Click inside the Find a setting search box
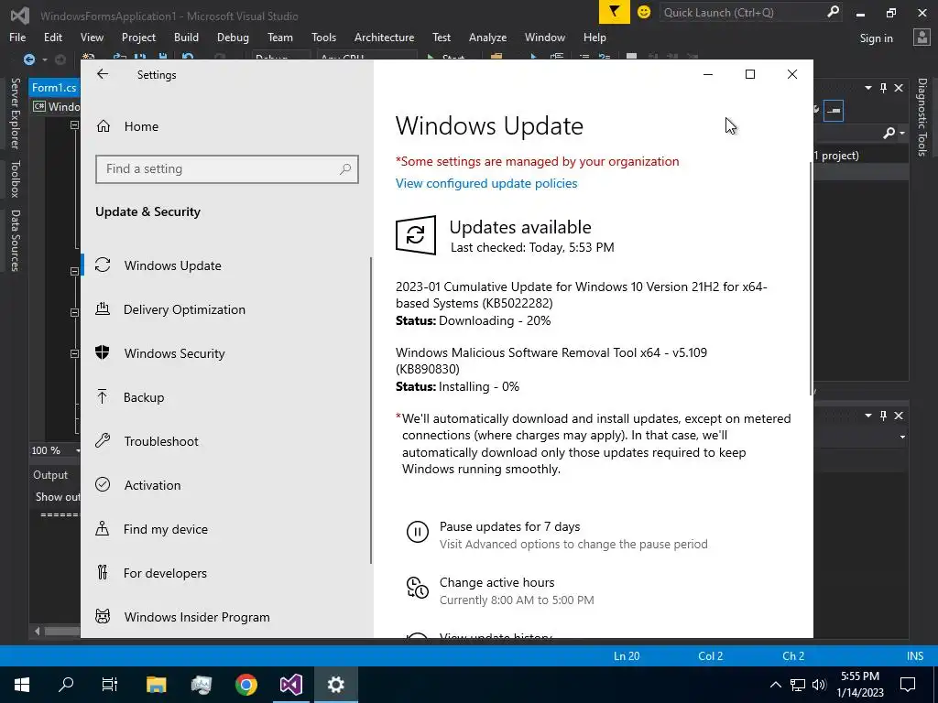The height and width of the screenshot is (703, 938). (x=227, y=169)
